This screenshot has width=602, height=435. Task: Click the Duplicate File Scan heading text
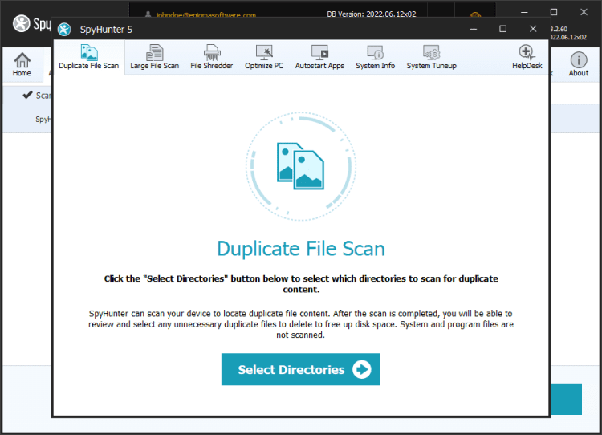[301, 249]
